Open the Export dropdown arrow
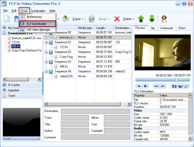The width and height of the screenshot is (194, 147). click(83, 19)
